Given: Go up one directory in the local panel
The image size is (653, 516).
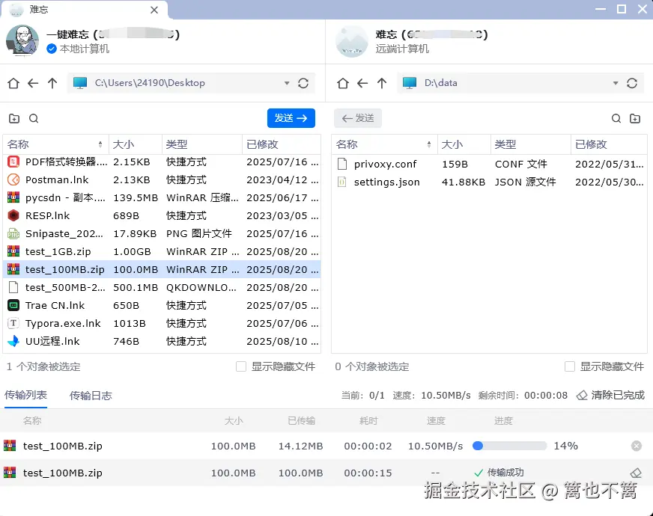Looking at the screenshot, I should click(x=52, y=83).
